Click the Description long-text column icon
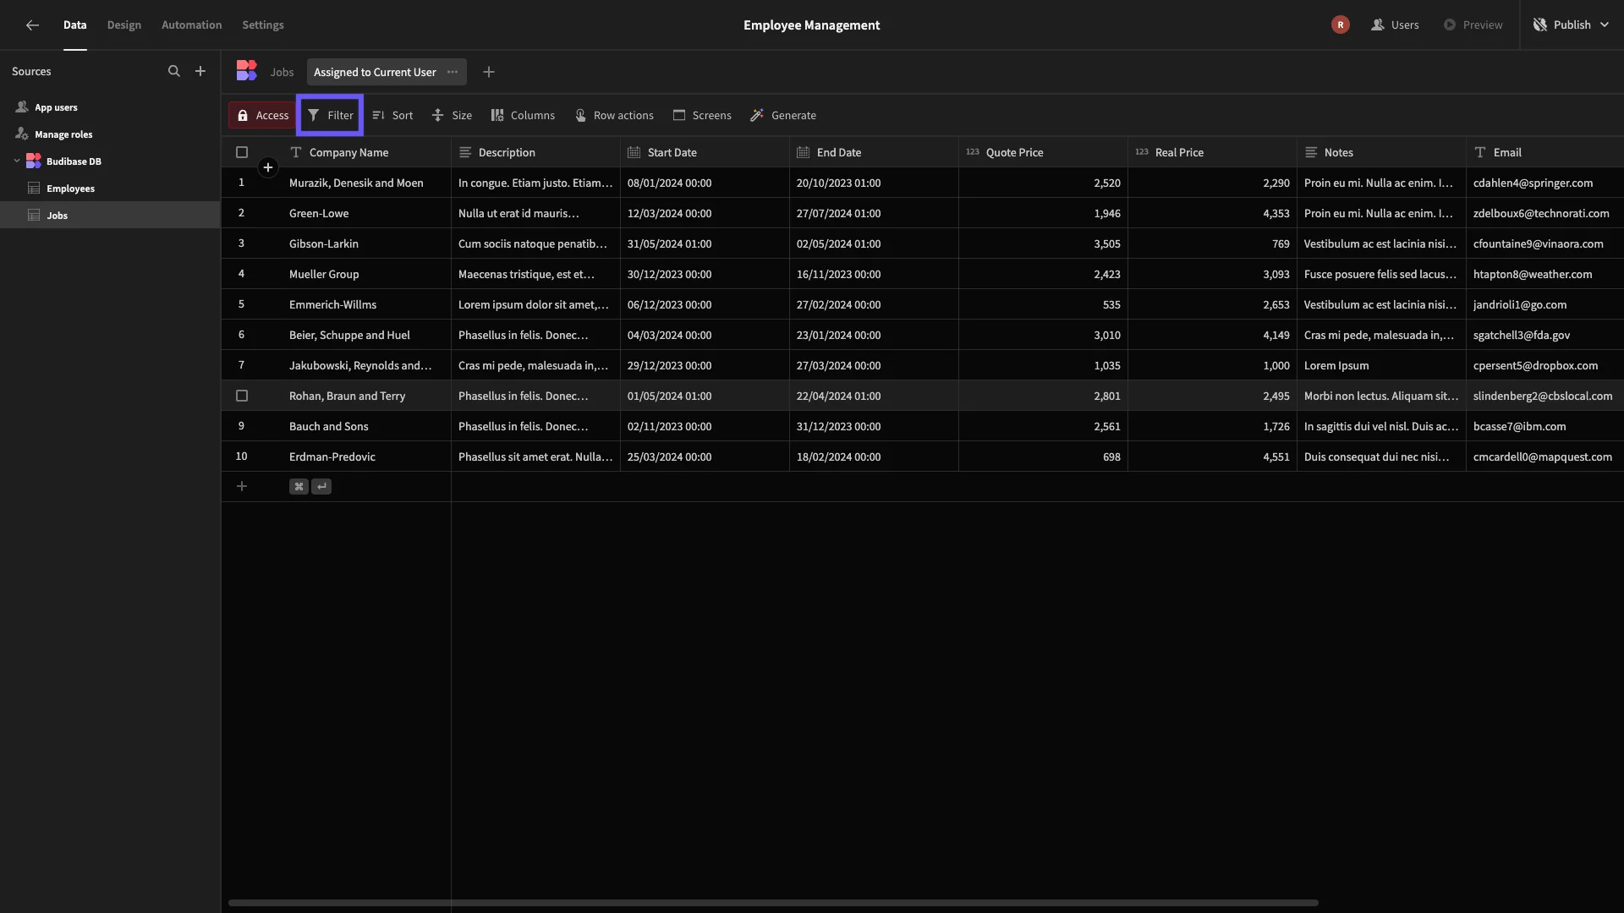Screen dimensions: 1624x913 click(x=465, y=152)
